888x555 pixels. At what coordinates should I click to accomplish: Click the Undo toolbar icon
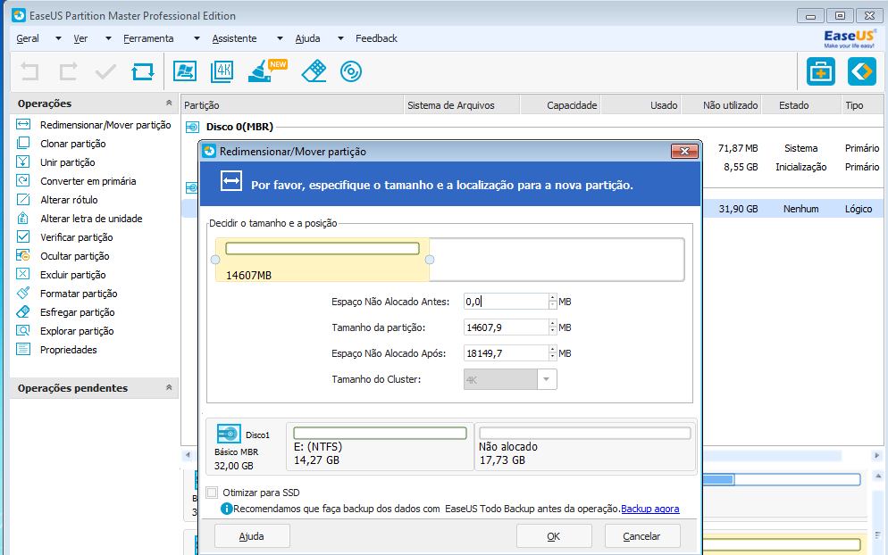[30, 72]
